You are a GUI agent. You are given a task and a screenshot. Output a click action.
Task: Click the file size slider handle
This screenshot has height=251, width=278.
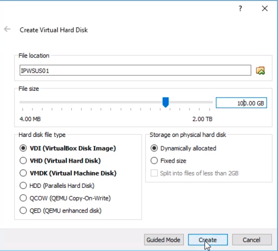[166, 102]
